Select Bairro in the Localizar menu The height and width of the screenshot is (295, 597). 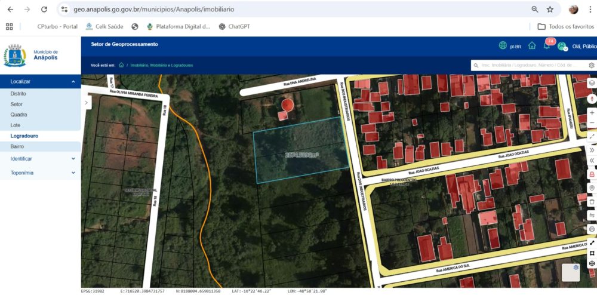(17, 146)
